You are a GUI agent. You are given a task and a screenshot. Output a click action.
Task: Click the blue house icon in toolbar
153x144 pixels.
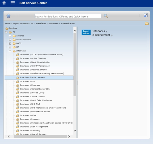[8, 16]
